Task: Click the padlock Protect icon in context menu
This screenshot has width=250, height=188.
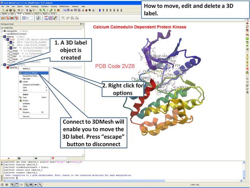Action: point(20,101)
